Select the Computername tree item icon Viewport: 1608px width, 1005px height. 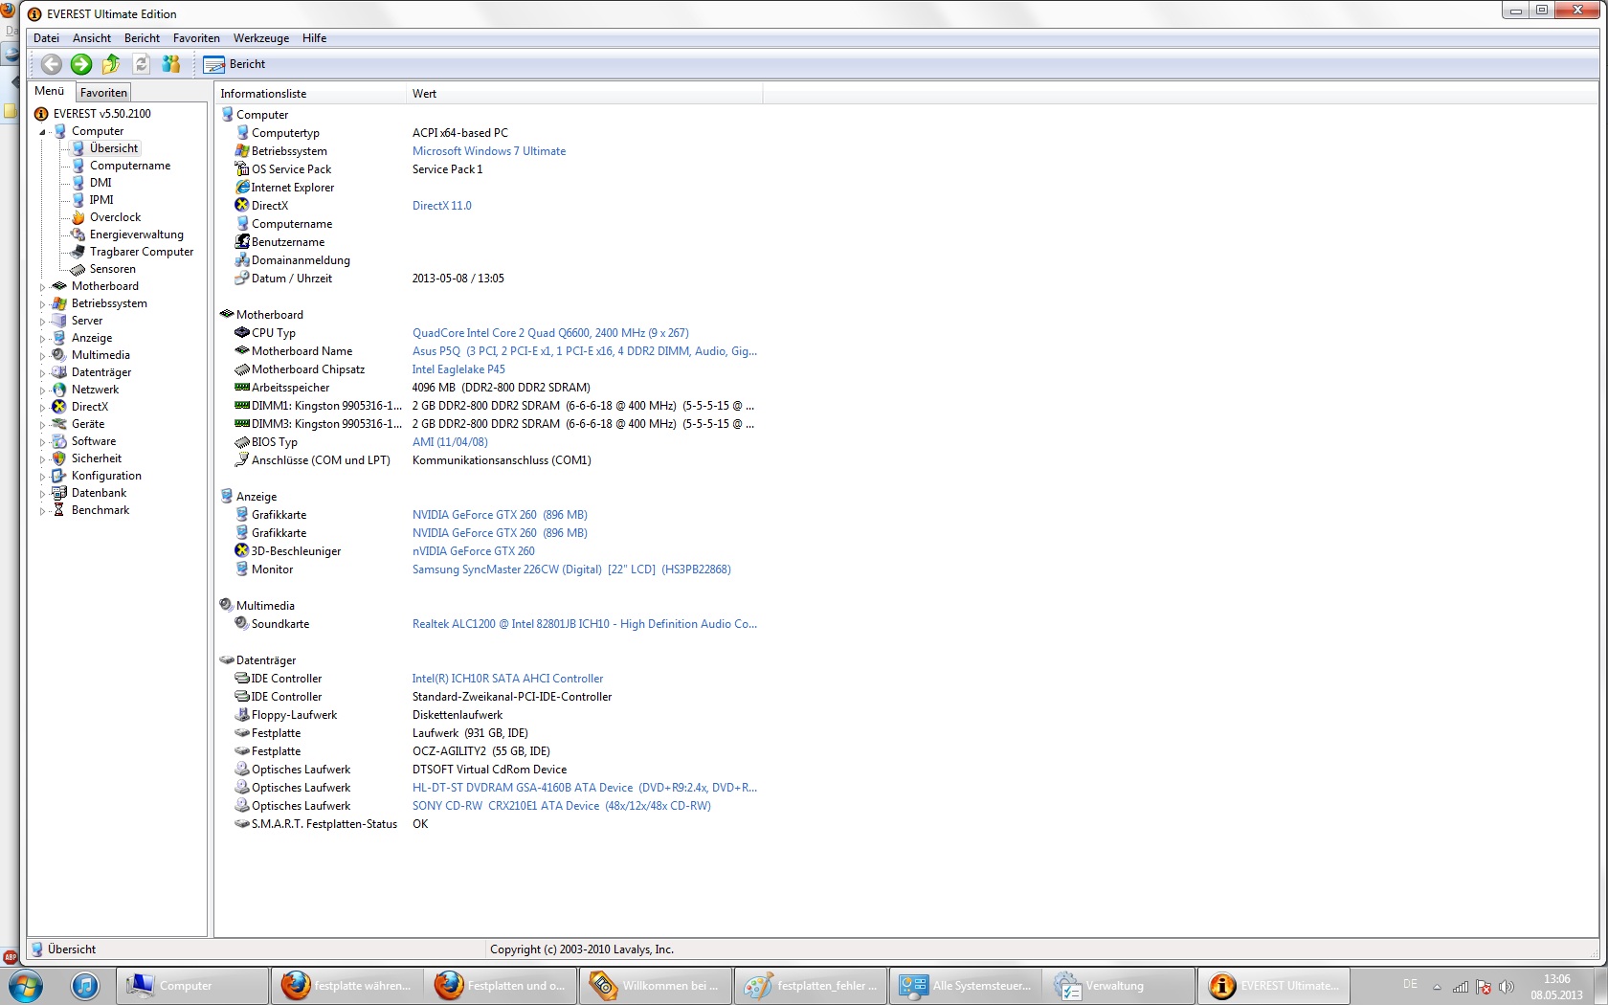(x=78, y=166)
